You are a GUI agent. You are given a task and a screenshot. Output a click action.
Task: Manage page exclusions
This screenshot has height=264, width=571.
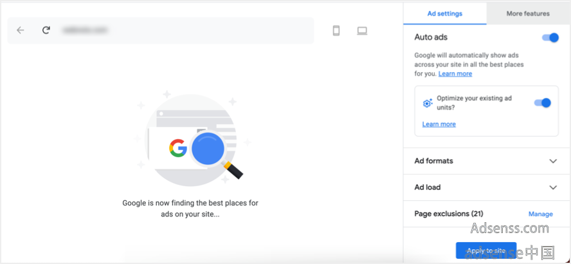point(540,214)
